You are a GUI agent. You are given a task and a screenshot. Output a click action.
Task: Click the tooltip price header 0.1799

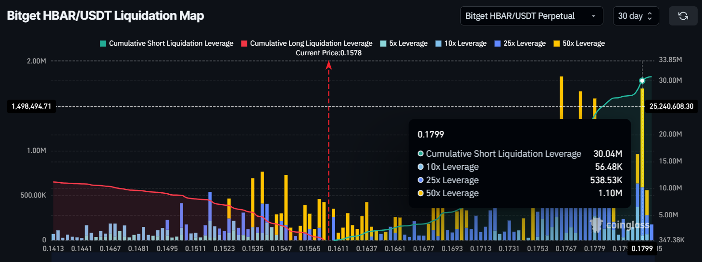[431, 134]
